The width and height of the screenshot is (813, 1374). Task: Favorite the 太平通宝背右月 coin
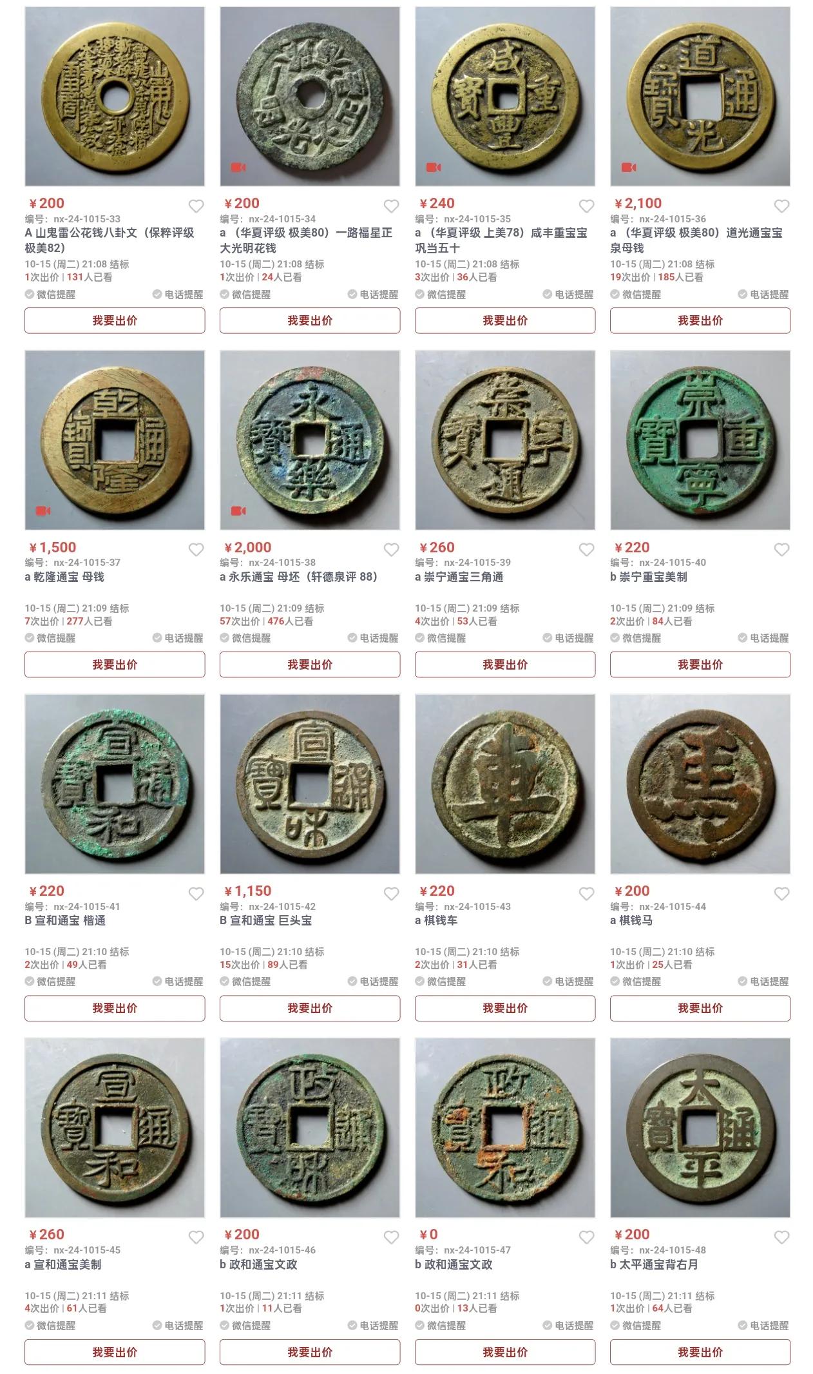click(x=781, y=1237)
